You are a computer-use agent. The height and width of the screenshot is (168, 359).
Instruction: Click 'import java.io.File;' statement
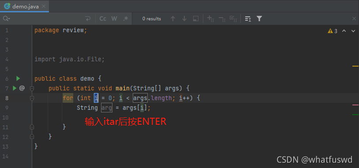(x=70, y=60)
